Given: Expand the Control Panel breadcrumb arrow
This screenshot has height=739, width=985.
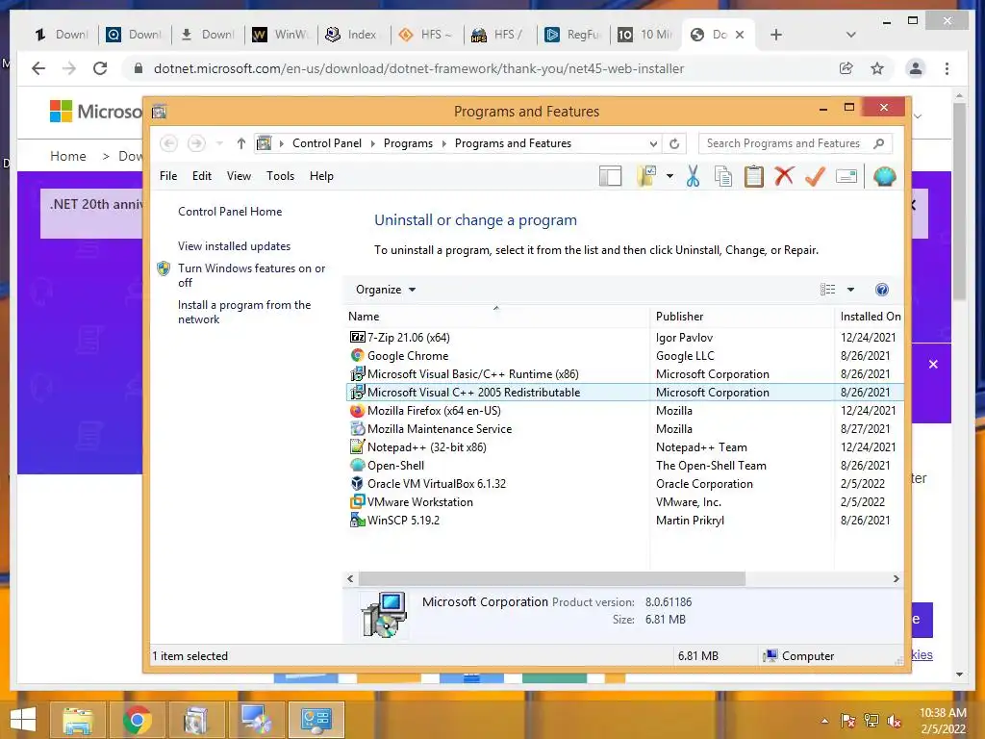Looking at the screenshot, I should pos(372,144).
